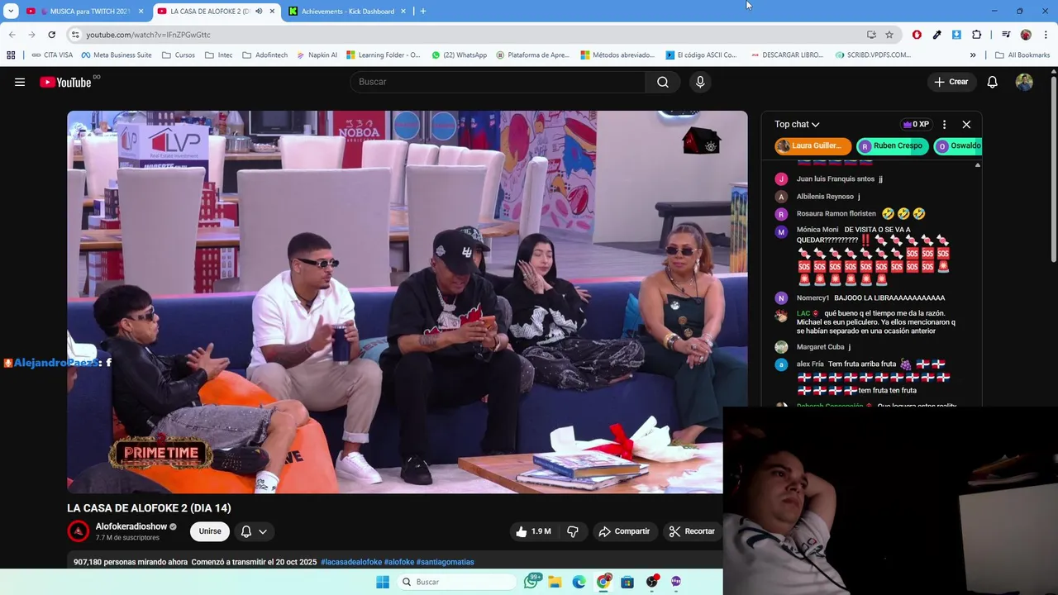Start voice search with the microphone
This screenshot has height=595, width=1058.
coord(700,82)
